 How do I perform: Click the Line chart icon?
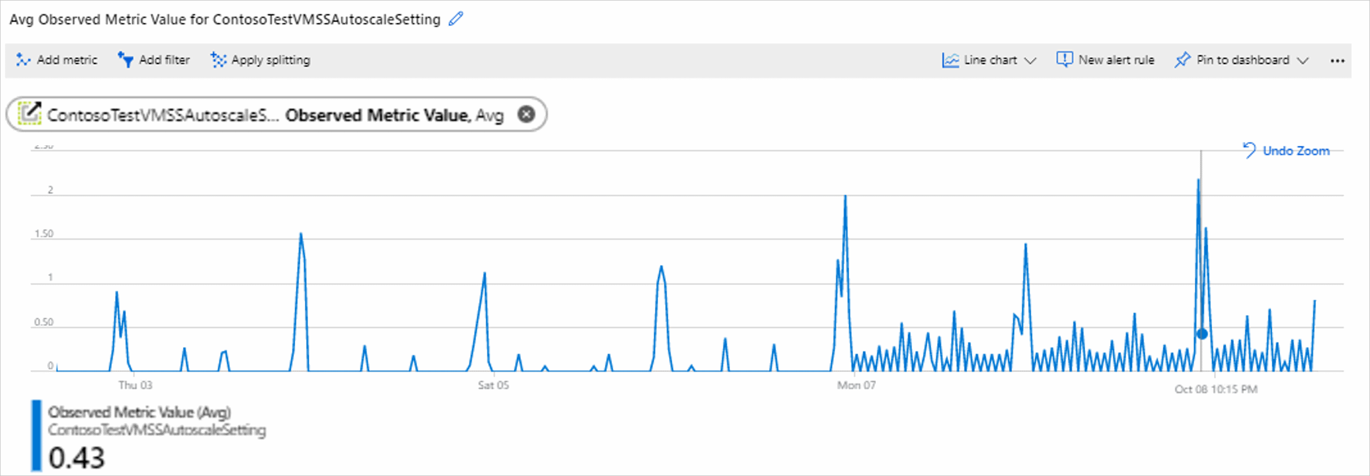click(951, 60)
